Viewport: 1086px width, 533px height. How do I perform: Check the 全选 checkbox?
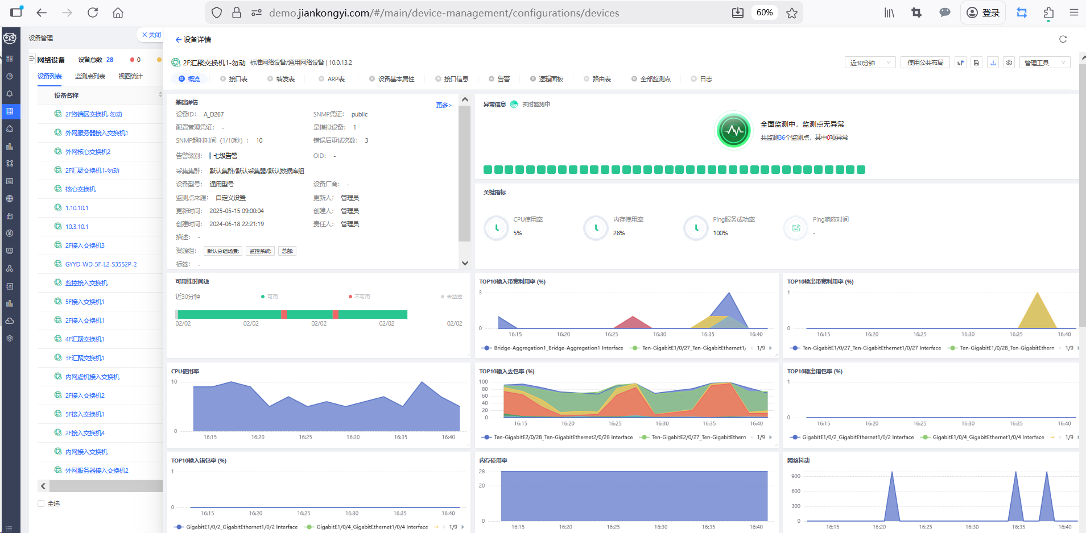pos(41,503)
